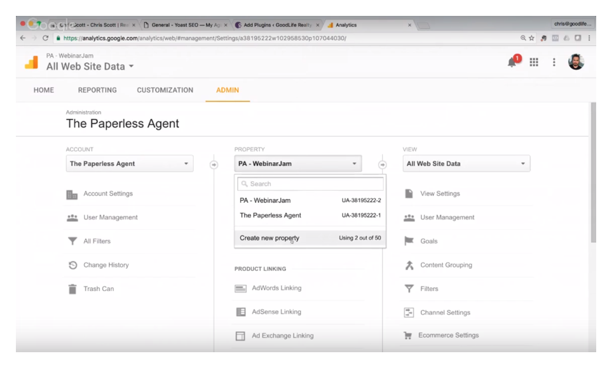Go to the HOME tab
Viewport: 614px width, 370px height.
[44, 90]
